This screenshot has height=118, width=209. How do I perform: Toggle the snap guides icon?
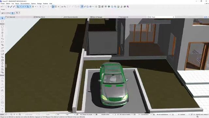23,7
